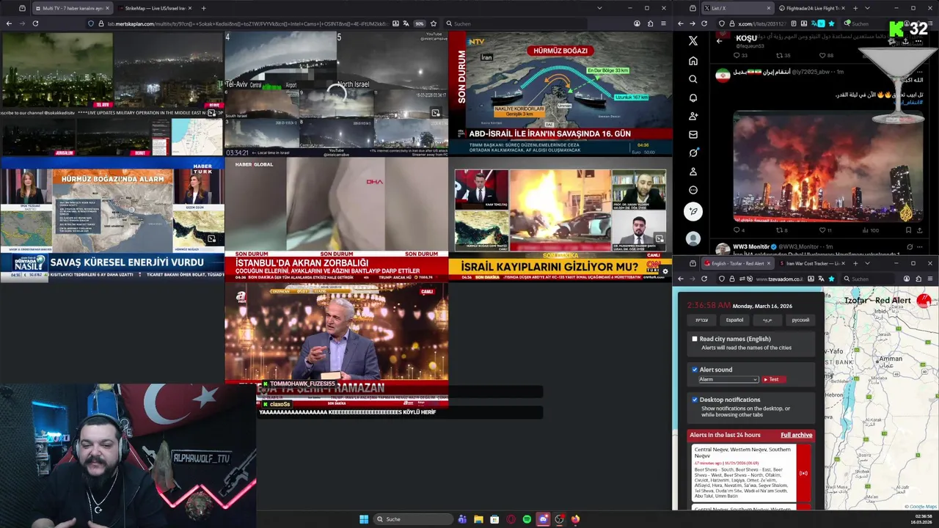Switch Tzofar language to русский
939x528 pixels.
(800, 320)
